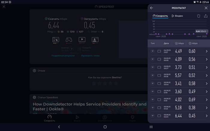Tap the gaming controller experience icon

pos(69,39)
